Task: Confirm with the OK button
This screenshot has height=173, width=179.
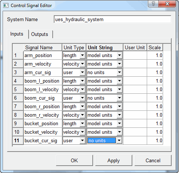Action: pos(74,160)
